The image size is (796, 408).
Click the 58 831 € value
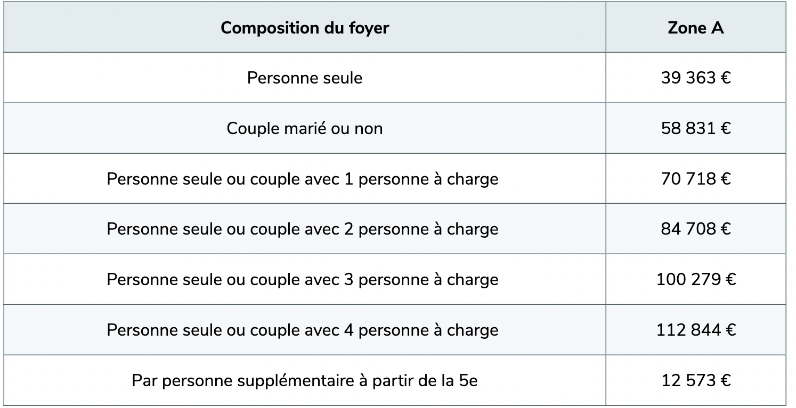(695, 129)
